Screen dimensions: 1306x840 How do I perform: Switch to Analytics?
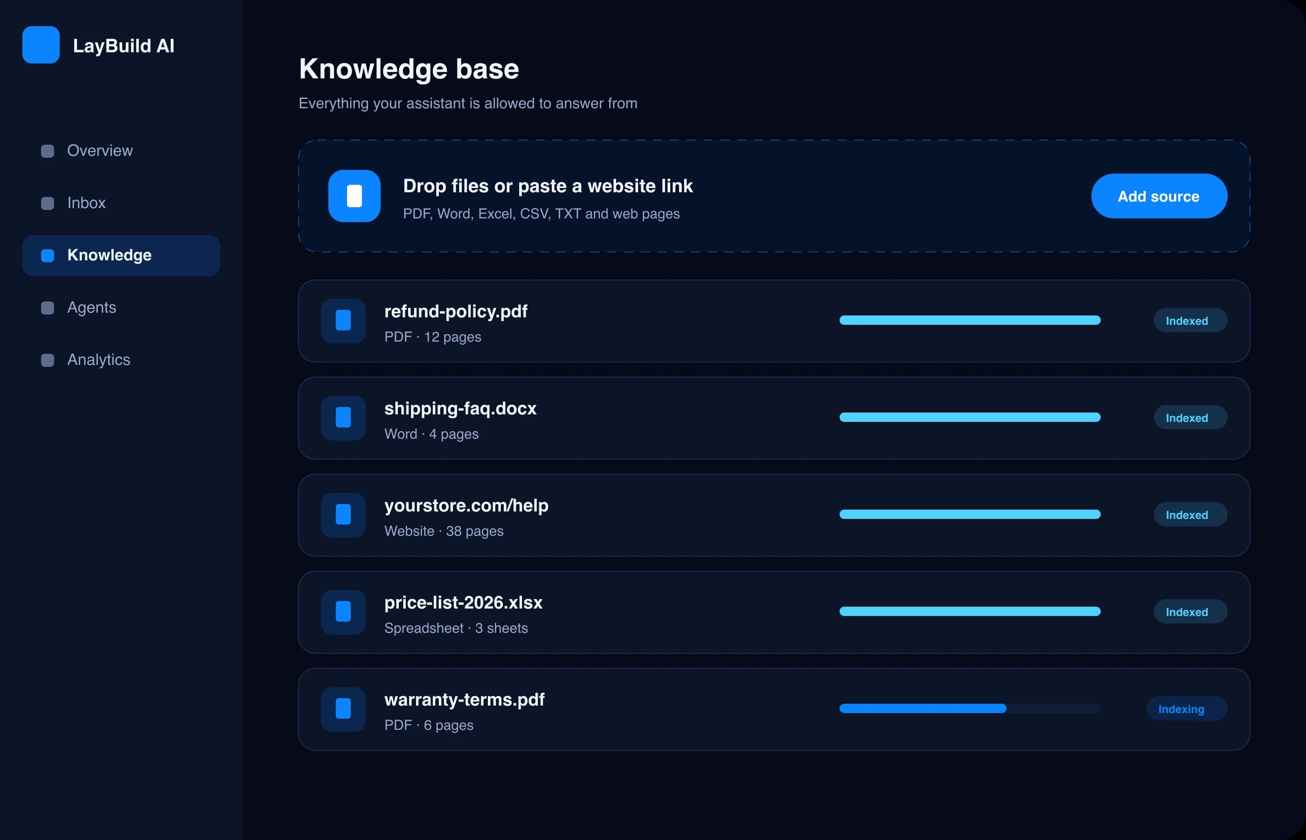point(121,361)
